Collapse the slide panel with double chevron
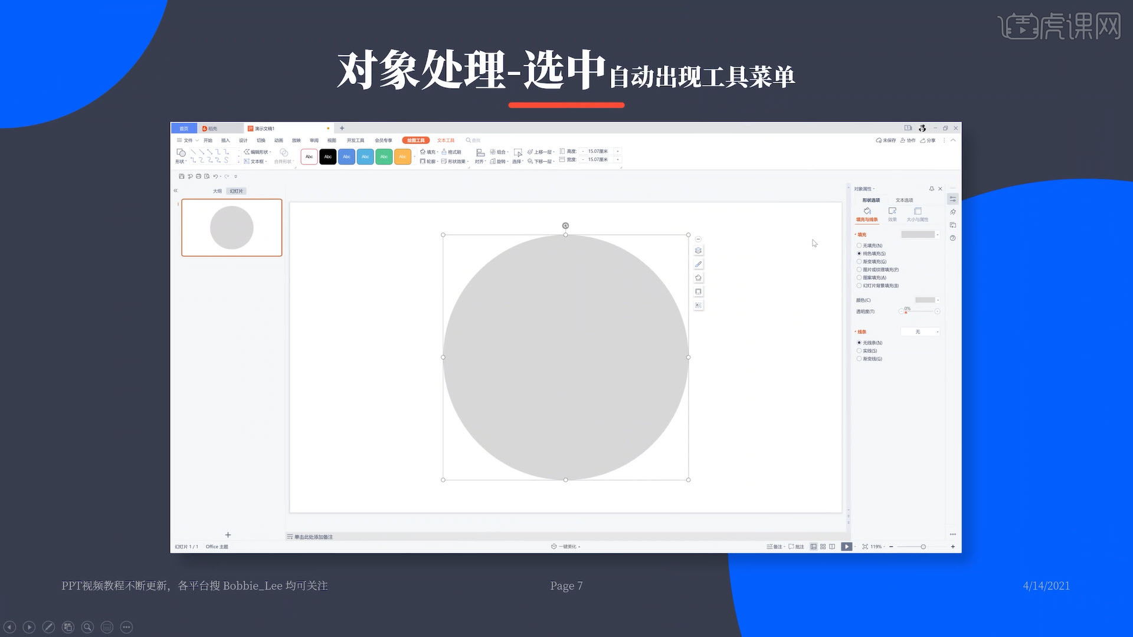Screen dimensions: 1133x637 175,191
